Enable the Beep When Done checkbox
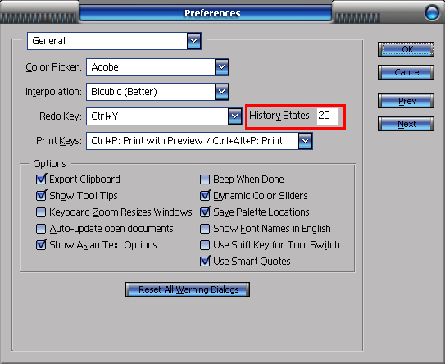 [x=205, y=180]
